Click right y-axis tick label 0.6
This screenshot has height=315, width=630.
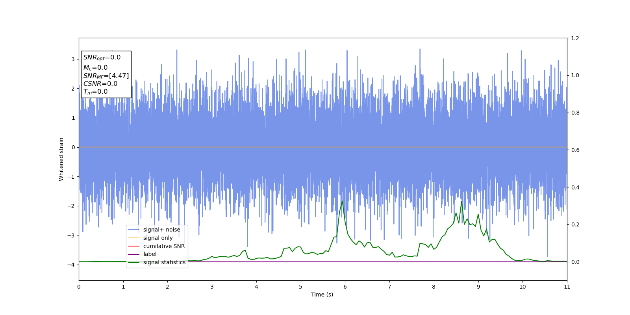point(575,150)
